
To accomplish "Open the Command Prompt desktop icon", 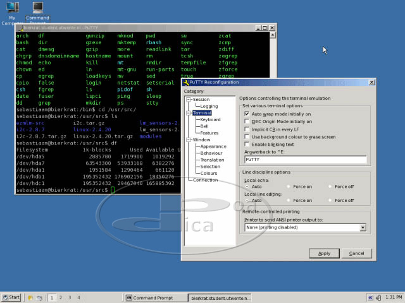I will point(38,9).
